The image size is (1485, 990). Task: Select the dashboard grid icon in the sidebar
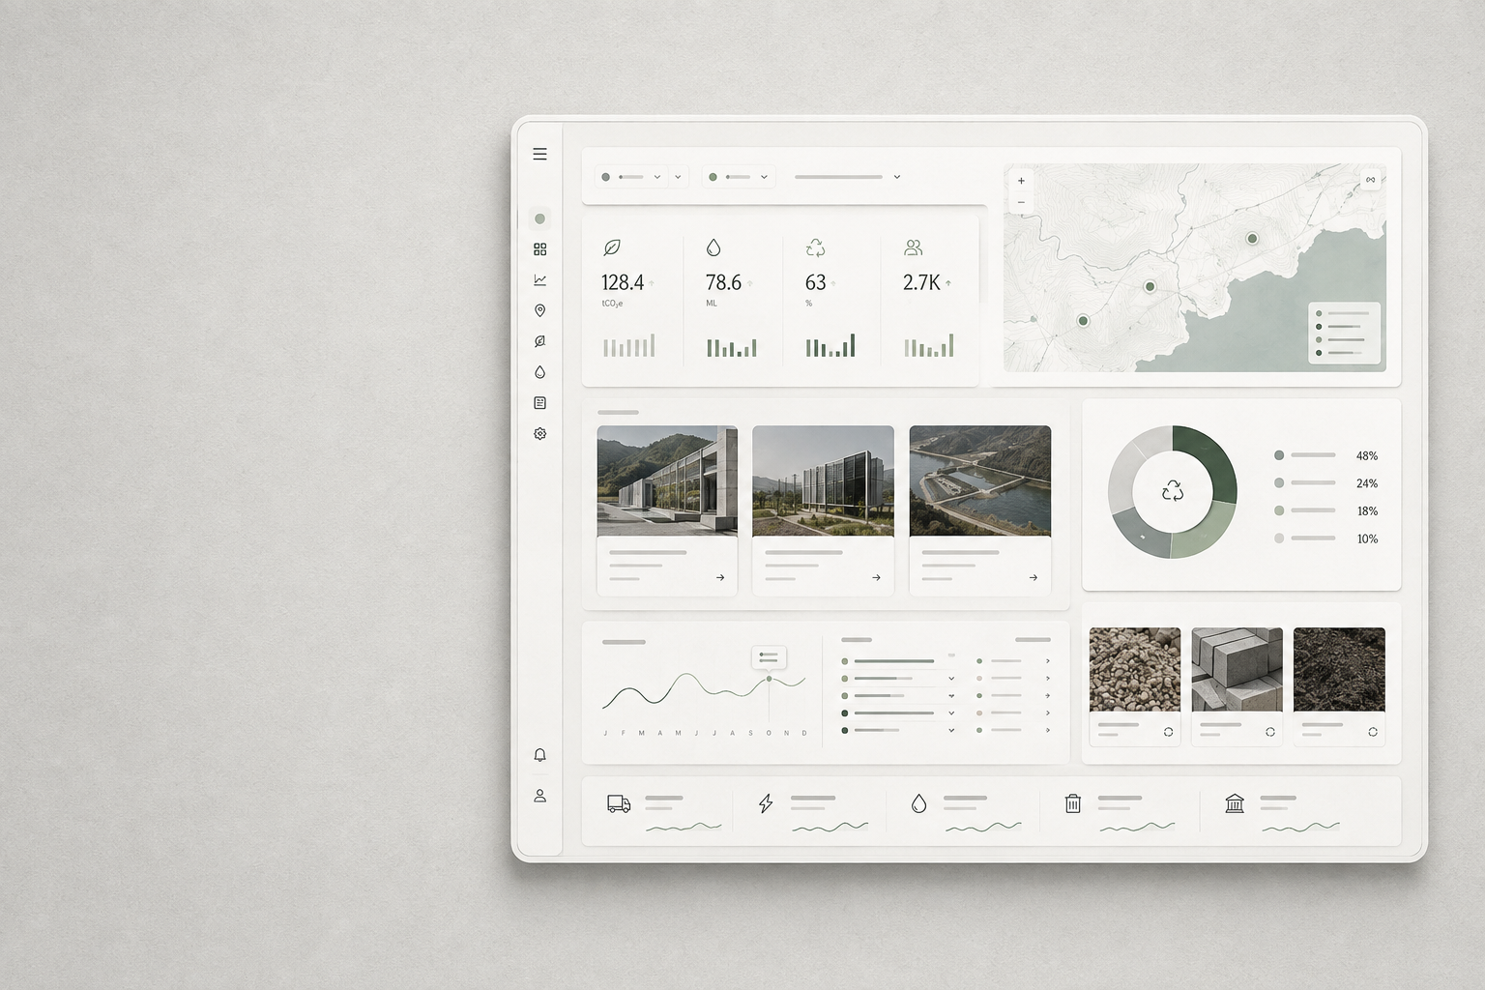click(x=539, y=249)
